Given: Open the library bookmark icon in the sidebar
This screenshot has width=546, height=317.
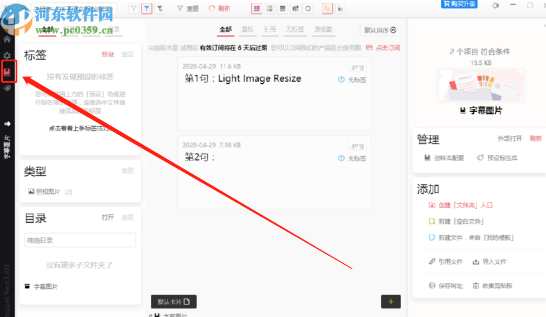Looking at the screenshot, I should pos(8,72).
